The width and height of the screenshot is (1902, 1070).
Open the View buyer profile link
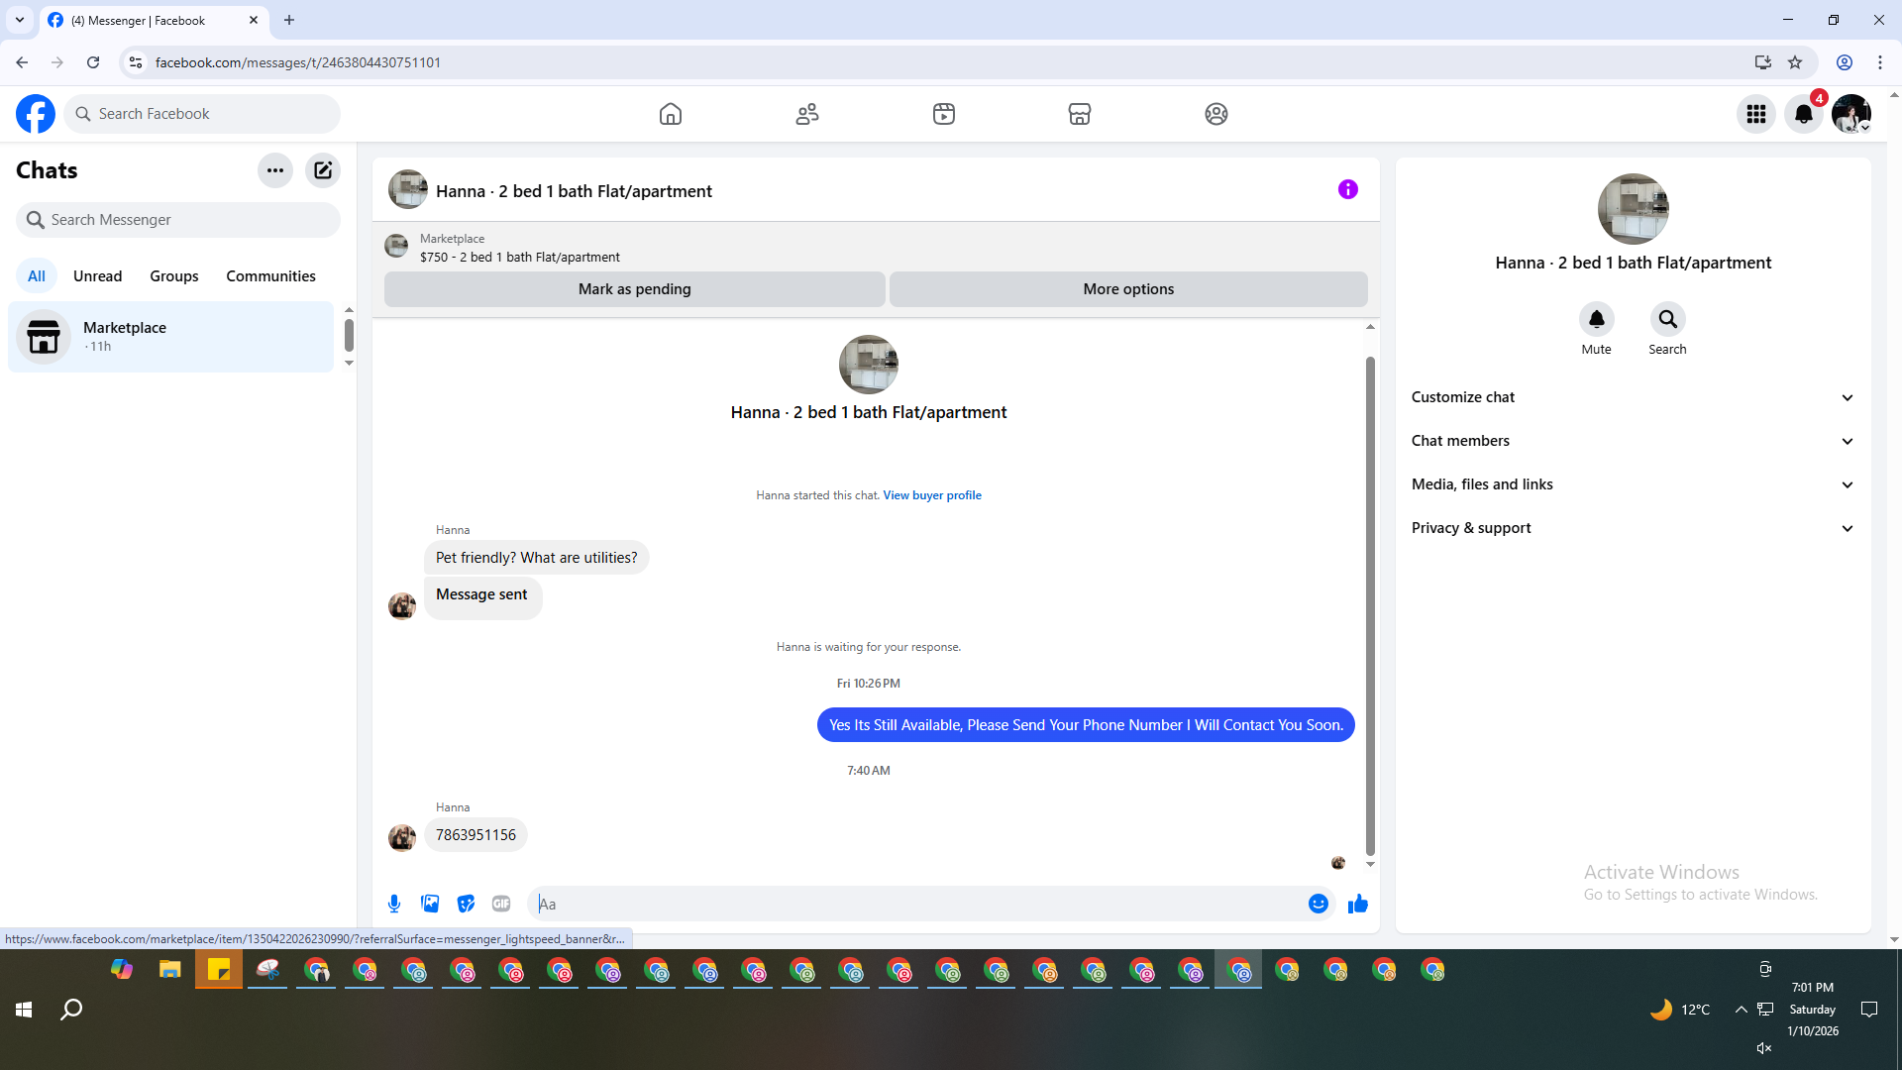point(932,495)
